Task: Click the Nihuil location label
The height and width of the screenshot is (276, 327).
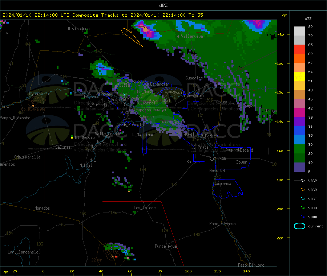Action: [86, 165]
